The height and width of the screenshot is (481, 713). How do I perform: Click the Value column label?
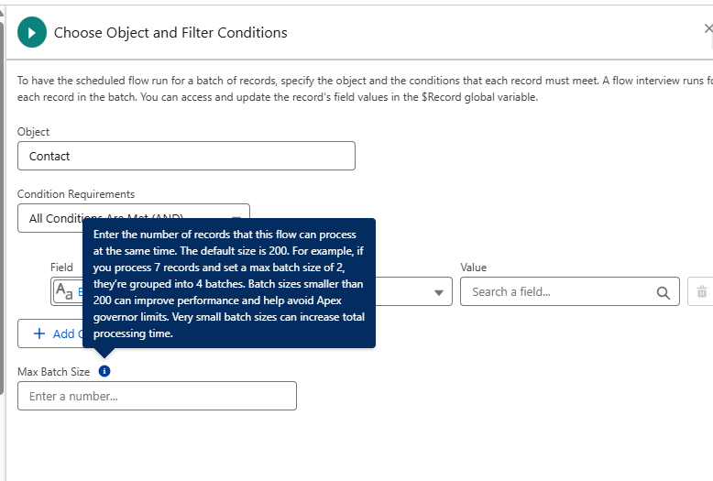(x=473, y=268)
